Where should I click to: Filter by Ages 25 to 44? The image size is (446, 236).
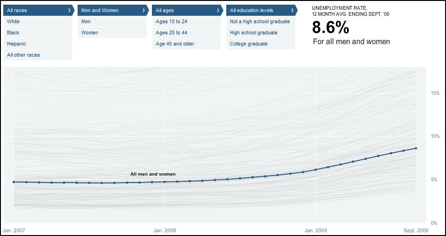186,33
